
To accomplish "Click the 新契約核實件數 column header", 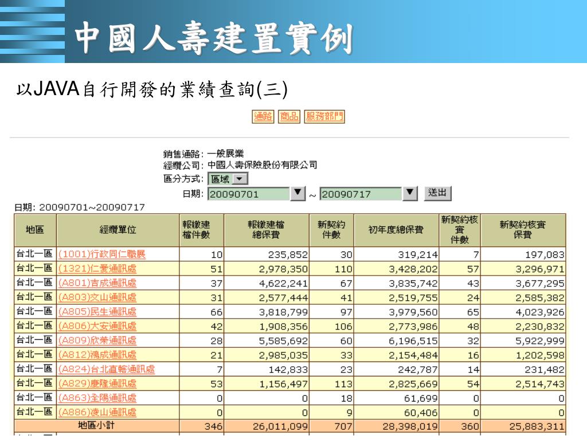I will [460, 230].
